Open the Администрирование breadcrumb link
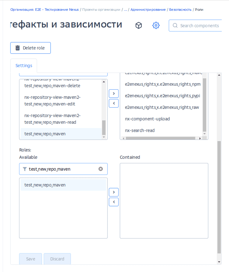 pos(148,10)
